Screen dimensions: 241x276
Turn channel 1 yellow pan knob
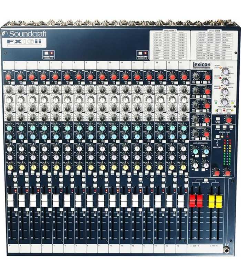(10, 167)
